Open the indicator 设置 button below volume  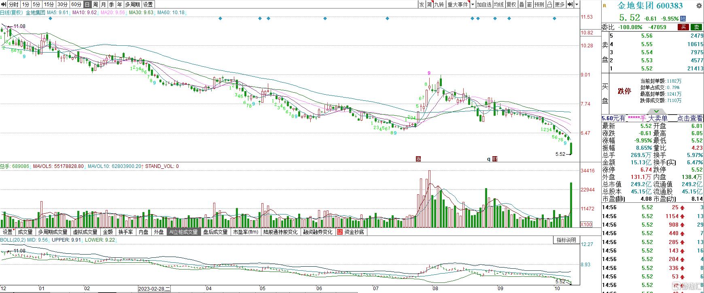point(8,232)
